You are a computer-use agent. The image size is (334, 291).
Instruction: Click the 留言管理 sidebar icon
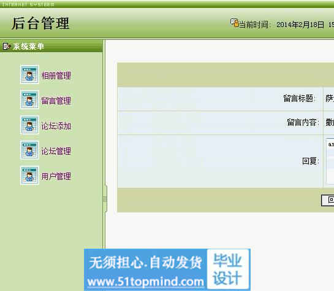tap(29, 99)
